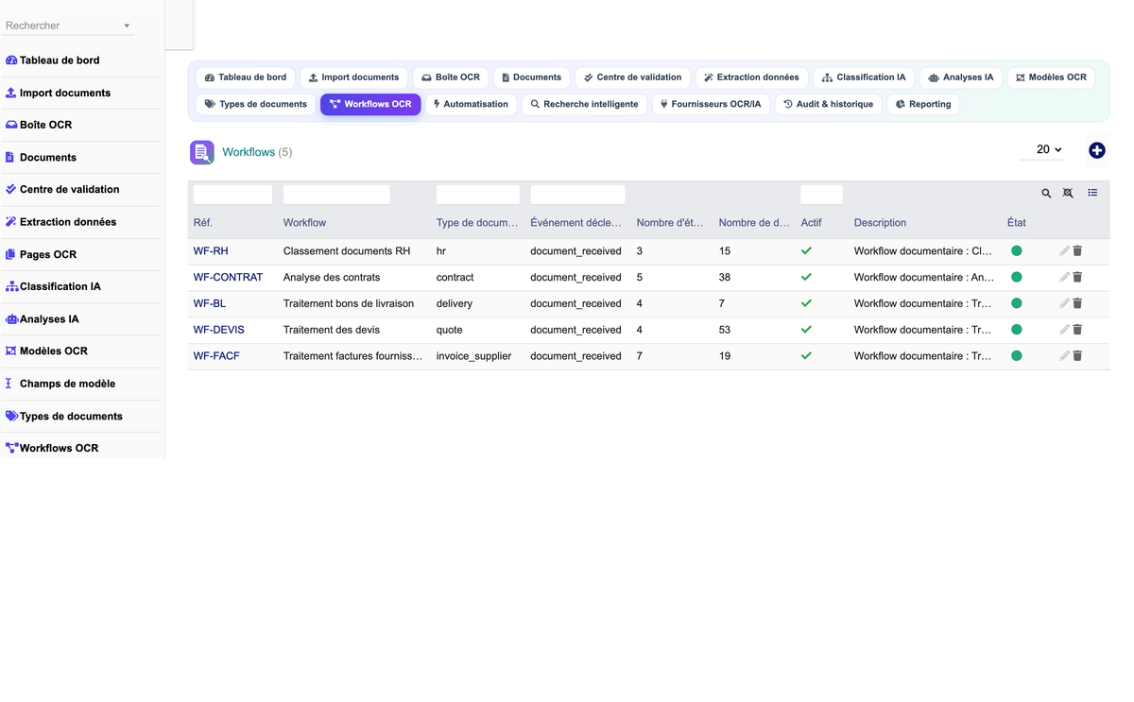Viewport: 1134px width, 702px height.
Task: Open the Reporting top tab
Action: pyautogui.click(x=923, y=104)
